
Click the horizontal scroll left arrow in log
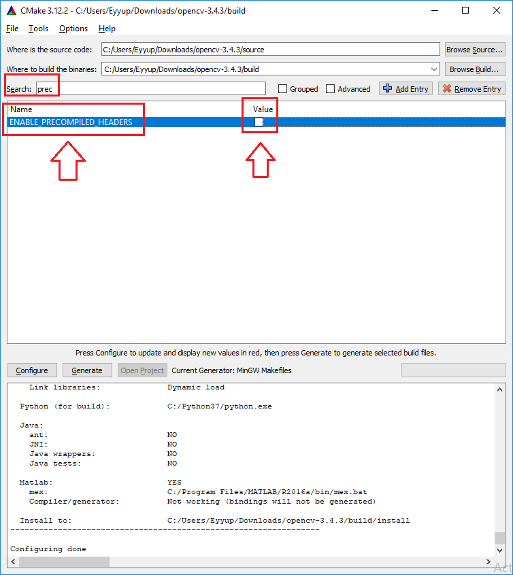[x=13, y=561]
